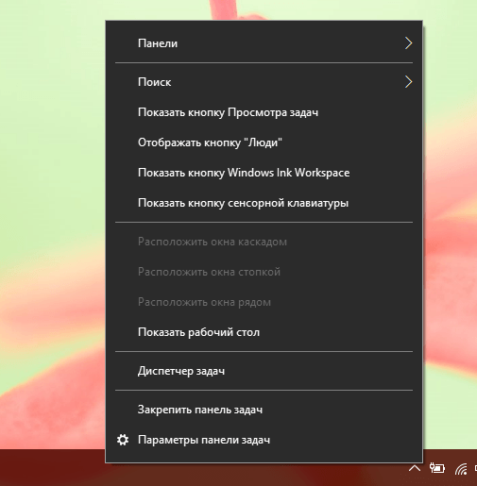Select Расположить окна стопкой
The image size is (477, 486).
[264, 272]
